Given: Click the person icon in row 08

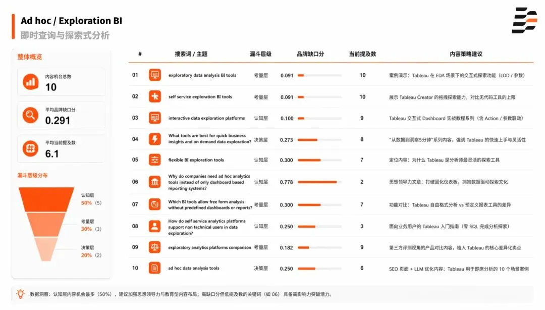Looking at the screenshot, I should coord(155,226).
